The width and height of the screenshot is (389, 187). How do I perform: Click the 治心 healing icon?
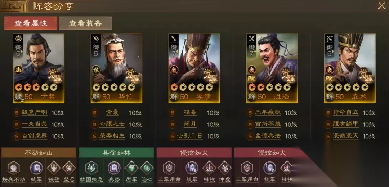147,168
